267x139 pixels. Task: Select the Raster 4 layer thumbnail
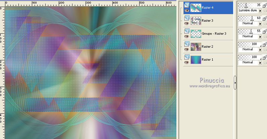[196, 8]
